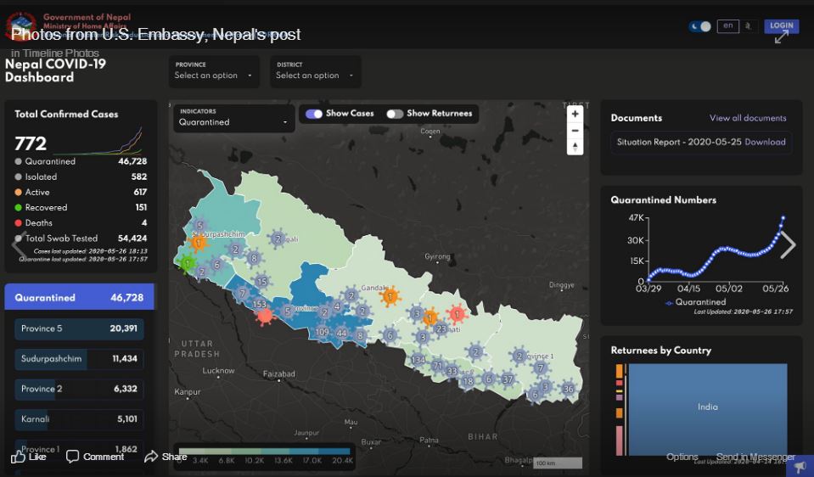
Task: Toggle Show Returnees switch
Action: (x=395, y=114)
